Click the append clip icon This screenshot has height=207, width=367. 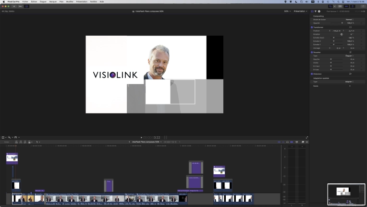coord(25,142)
